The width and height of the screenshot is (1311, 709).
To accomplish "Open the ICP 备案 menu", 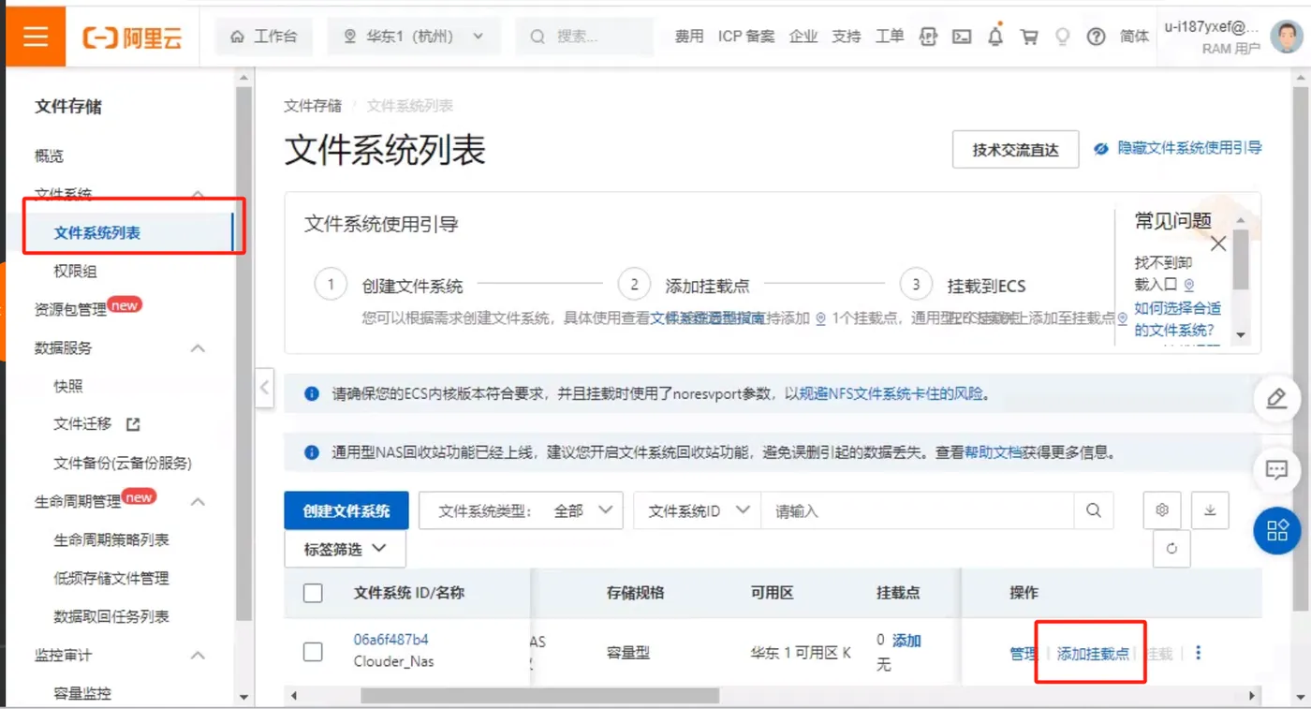I will click(746, 37).
